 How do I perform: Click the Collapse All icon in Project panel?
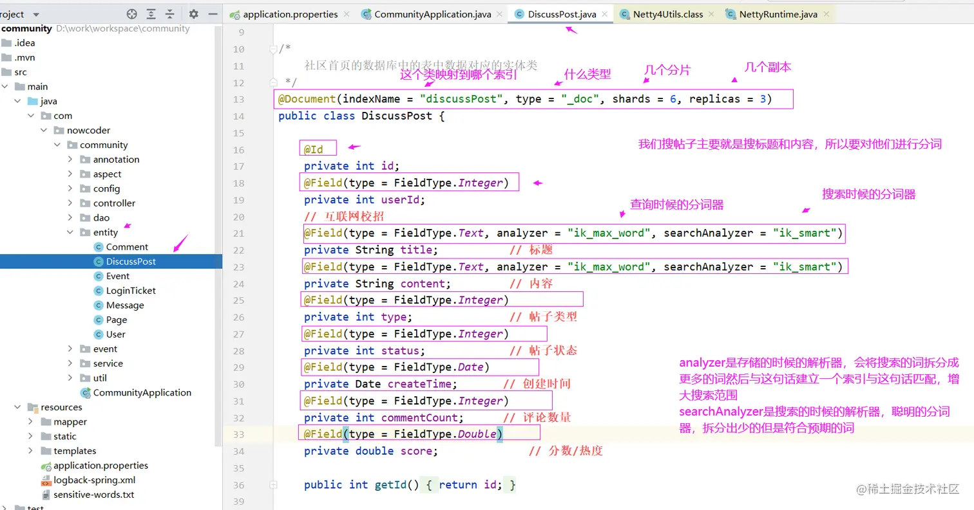coord(169,14)
